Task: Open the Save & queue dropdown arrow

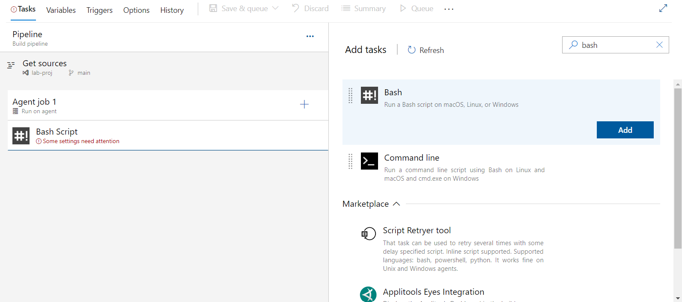Action: point(275,8)
